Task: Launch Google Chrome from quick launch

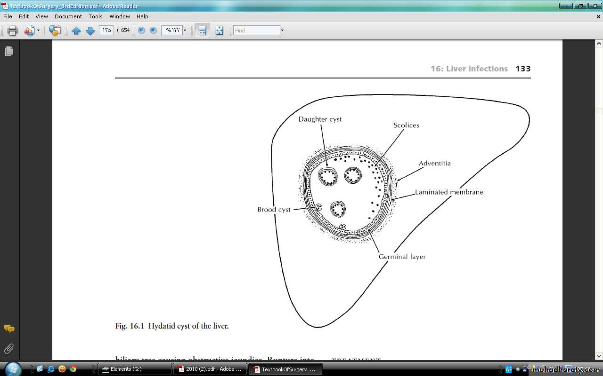Action: (73, 369)
